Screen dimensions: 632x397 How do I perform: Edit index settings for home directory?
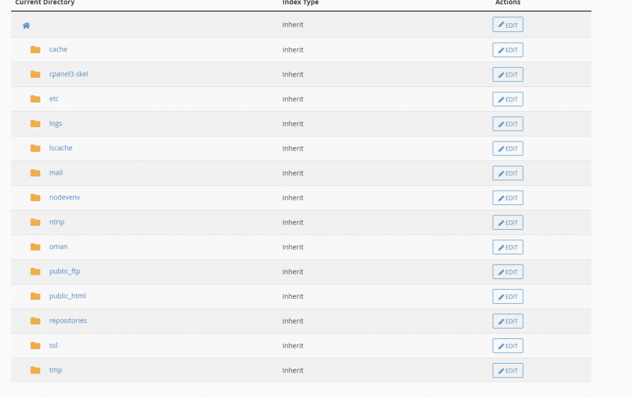pyautogui.click(x=507, y=25)
